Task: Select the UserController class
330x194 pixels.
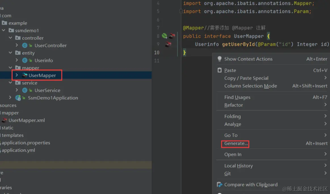Action: 51,45
